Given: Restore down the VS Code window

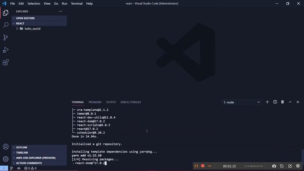Looking at the screenshot, I should click(x=287, y=3).
